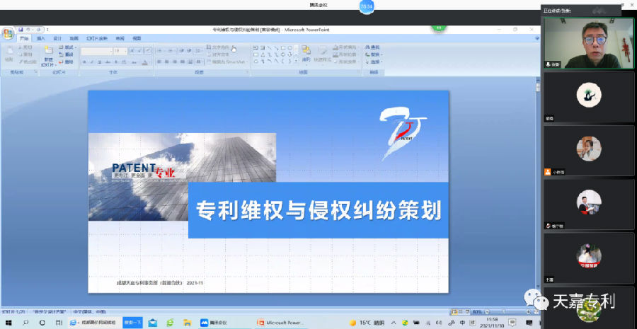This screenshot has height=329, width=637.
Task: Click the Office button in PowerPoint
Action: coord(7,33)
